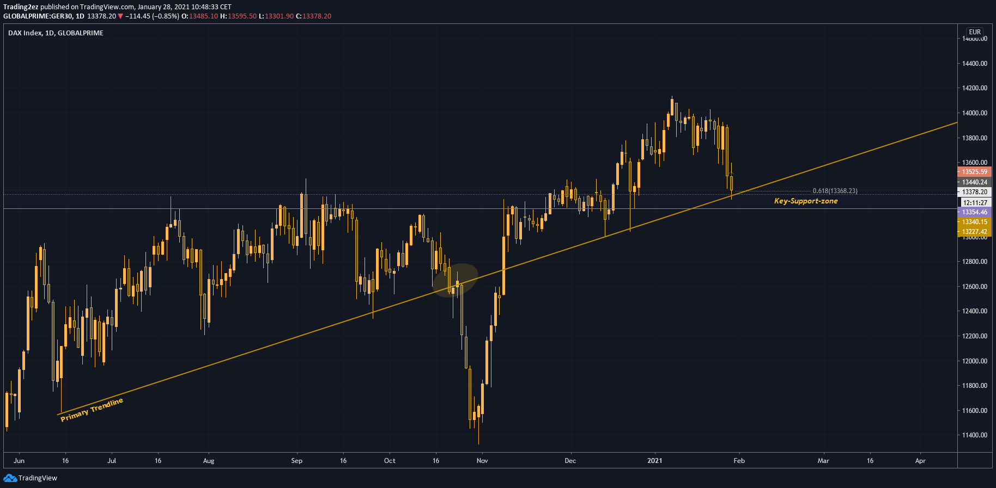Click the 14400.00 price axis label

(x=975, y=64)
